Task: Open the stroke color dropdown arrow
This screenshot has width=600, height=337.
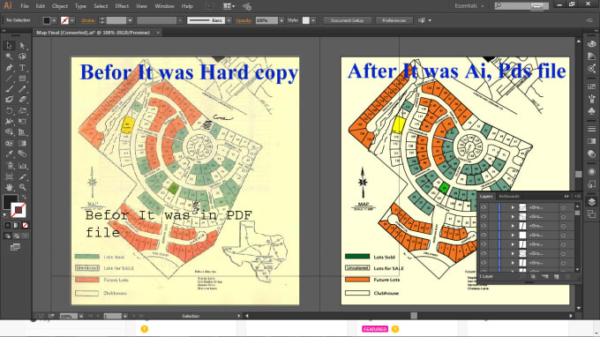Action: (72, 20)
